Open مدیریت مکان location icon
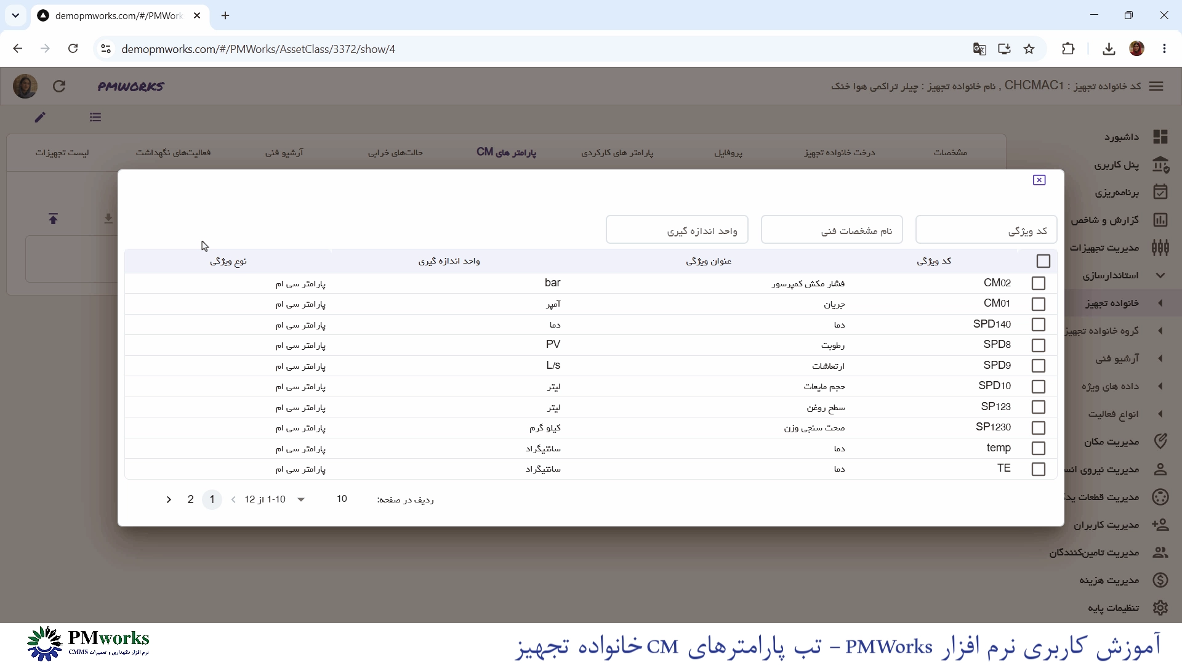 coord(1160,441)
